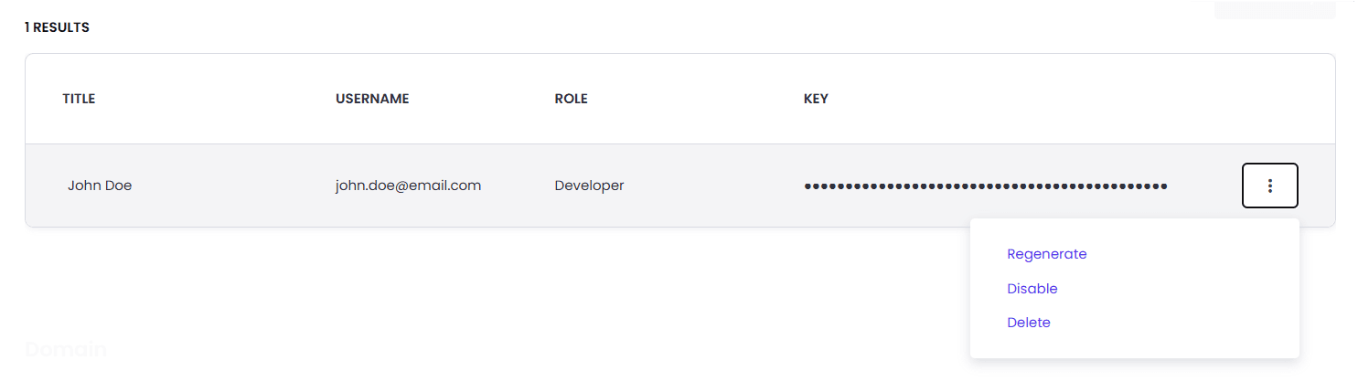
Task: Click the USERNAME column header
Action: pyautogui.click(x=372, y=99)
